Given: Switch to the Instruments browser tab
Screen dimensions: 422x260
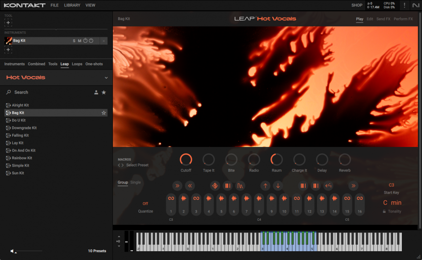Looking at the screenshot, I should pyautogui.click(x=14, y=64).
